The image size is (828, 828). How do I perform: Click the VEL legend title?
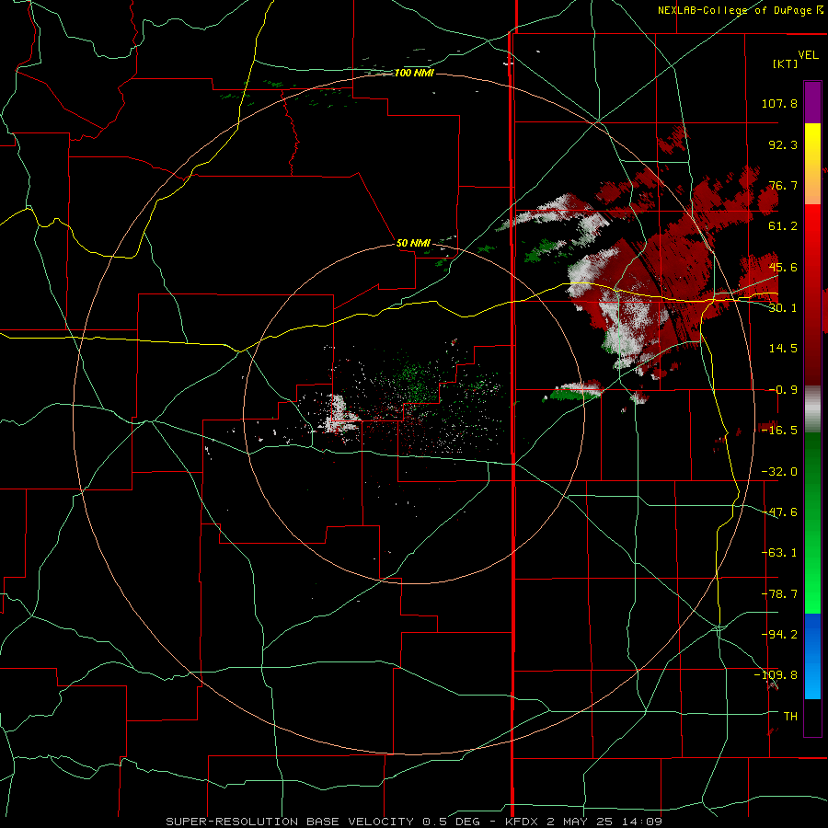tap(808, 55)
